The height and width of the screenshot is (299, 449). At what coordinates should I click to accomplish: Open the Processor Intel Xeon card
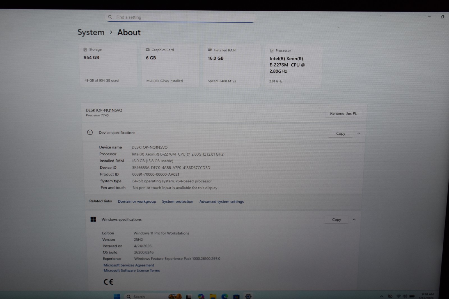point(294,66)
